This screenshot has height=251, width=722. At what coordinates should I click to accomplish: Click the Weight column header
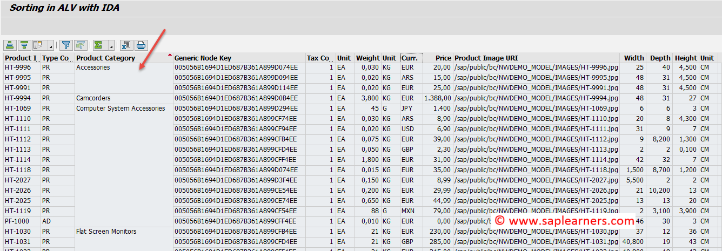367,58
